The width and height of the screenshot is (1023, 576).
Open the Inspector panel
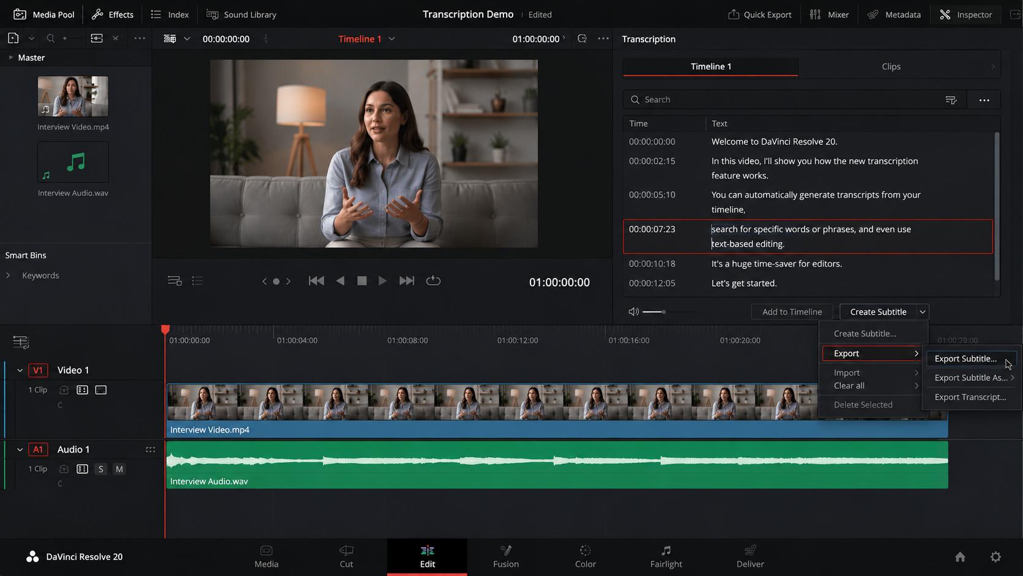[x=965, y=14]
